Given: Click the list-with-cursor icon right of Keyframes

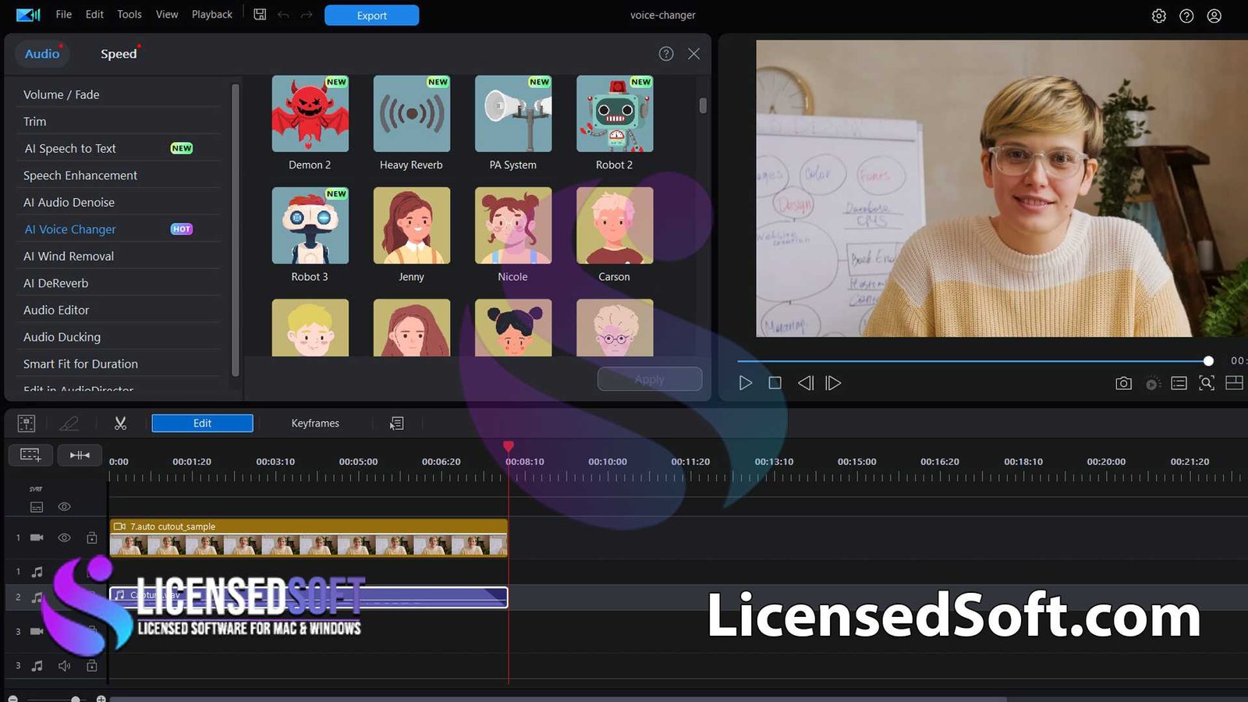Looking at the screenshot, I should pos(397,423).
